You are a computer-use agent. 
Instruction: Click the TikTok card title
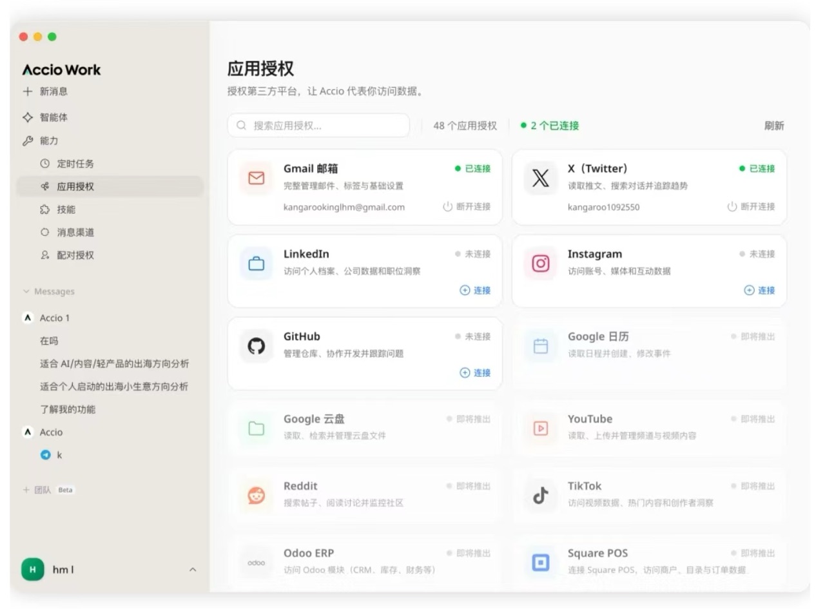point(585,486)
